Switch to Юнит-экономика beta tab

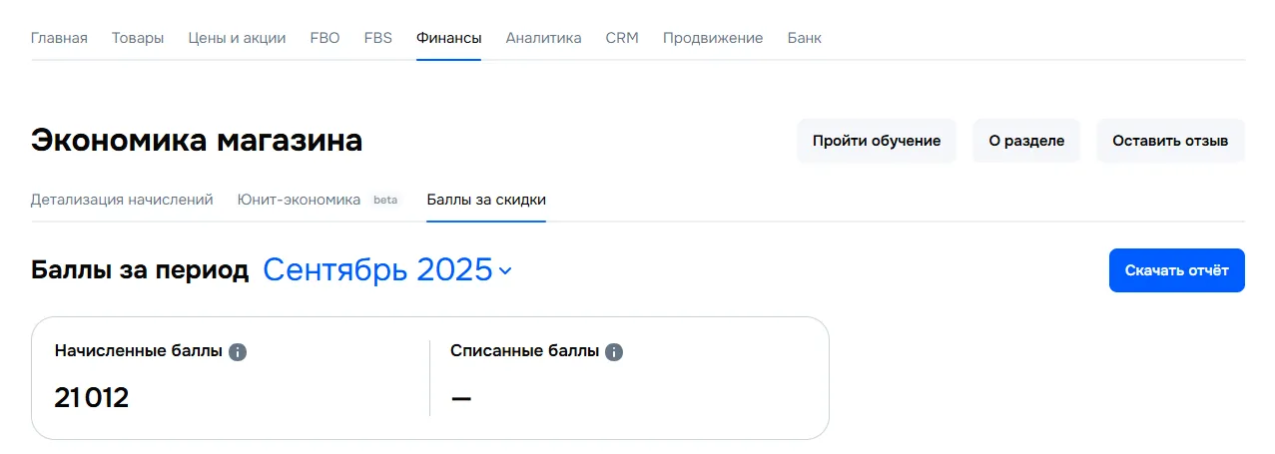click(x=318, y=200)
